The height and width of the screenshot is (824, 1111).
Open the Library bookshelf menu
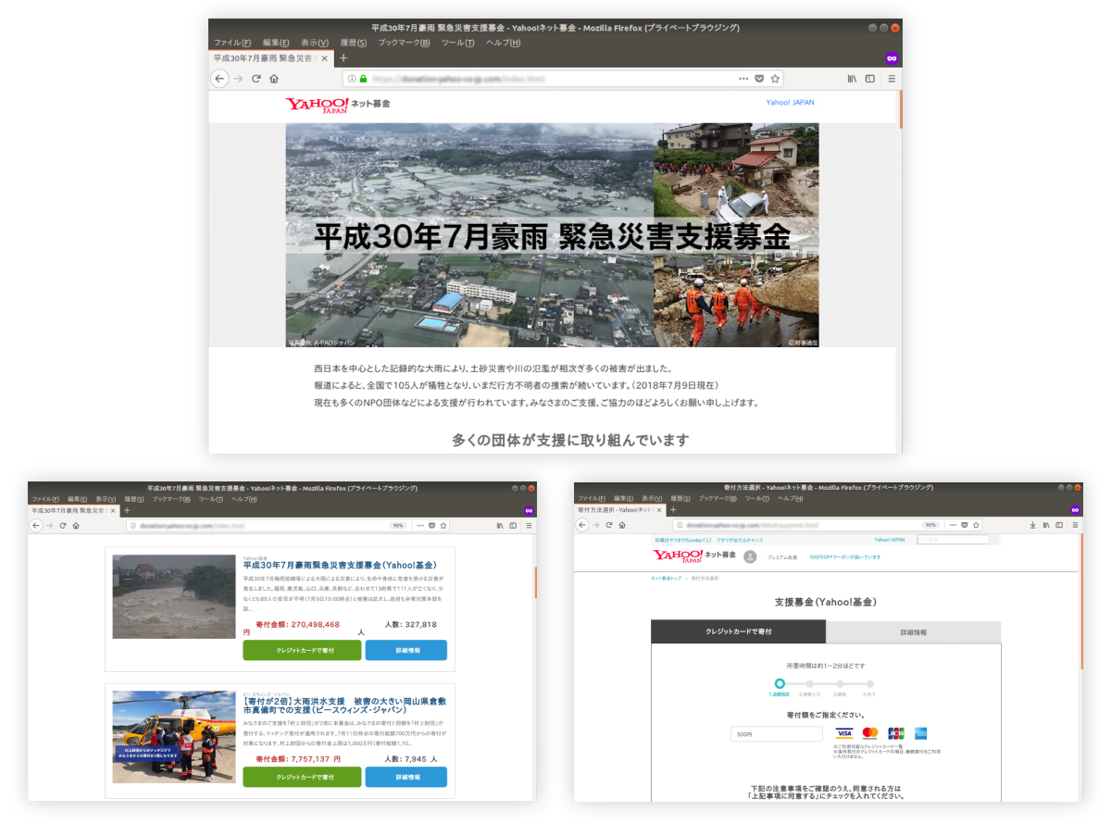point(851,79)
